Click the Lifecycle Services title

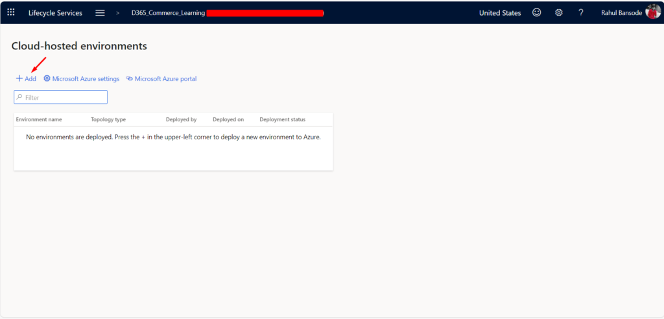coord(55,13)
